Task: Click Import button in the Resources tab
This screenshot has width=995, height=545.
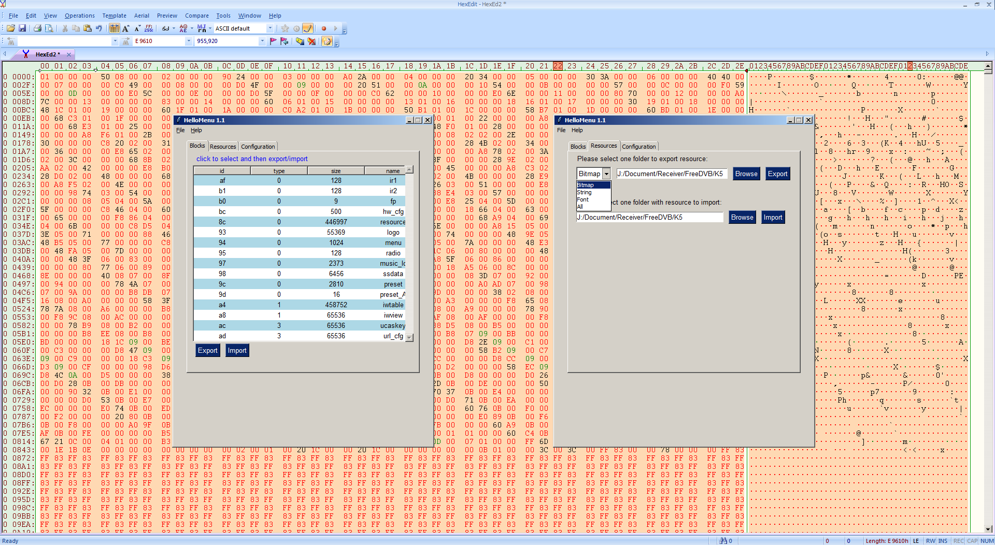Action: coord(773,218)
